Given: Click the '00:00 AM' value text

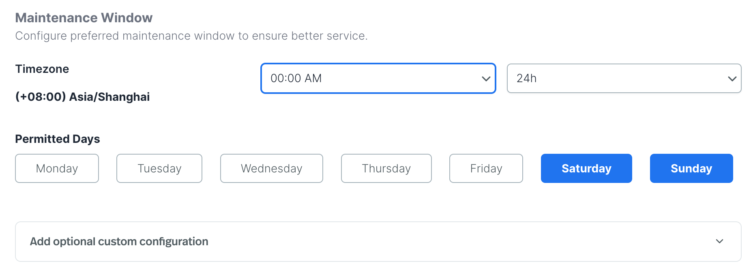Looking at the screenshot, I should tap(296, 78).
